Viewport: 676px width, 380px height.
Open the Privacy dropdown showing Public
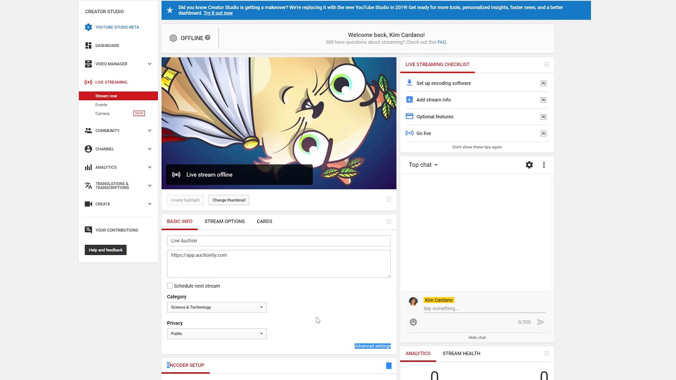point(217,334)
